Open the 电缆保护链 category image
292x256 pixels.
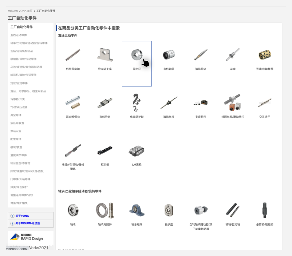click(x=137, y=103)
